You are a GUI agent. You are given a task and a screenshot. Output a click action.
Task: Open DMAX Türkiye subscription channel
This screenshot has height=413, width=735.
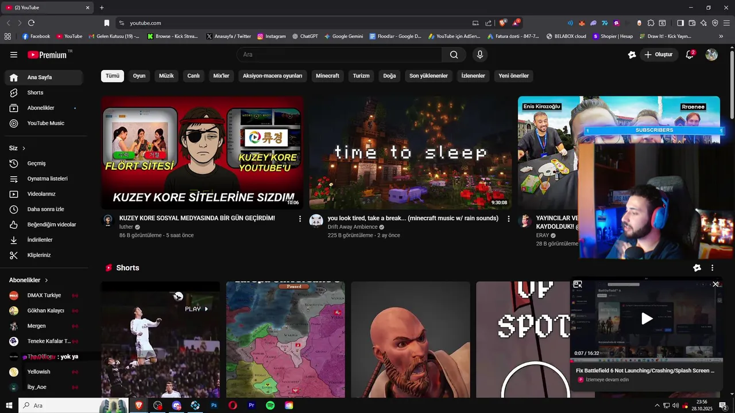(x=44, y=295)
